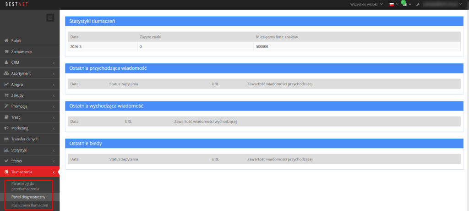The image size is (469, 211).
Task: Expand the Treść submenu chevron
Action: coord(54,117)
